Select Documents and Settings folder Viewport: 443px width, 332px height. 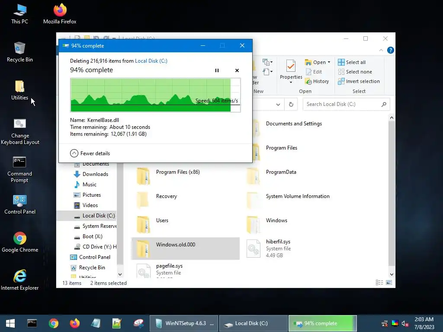tap(294, 124)
